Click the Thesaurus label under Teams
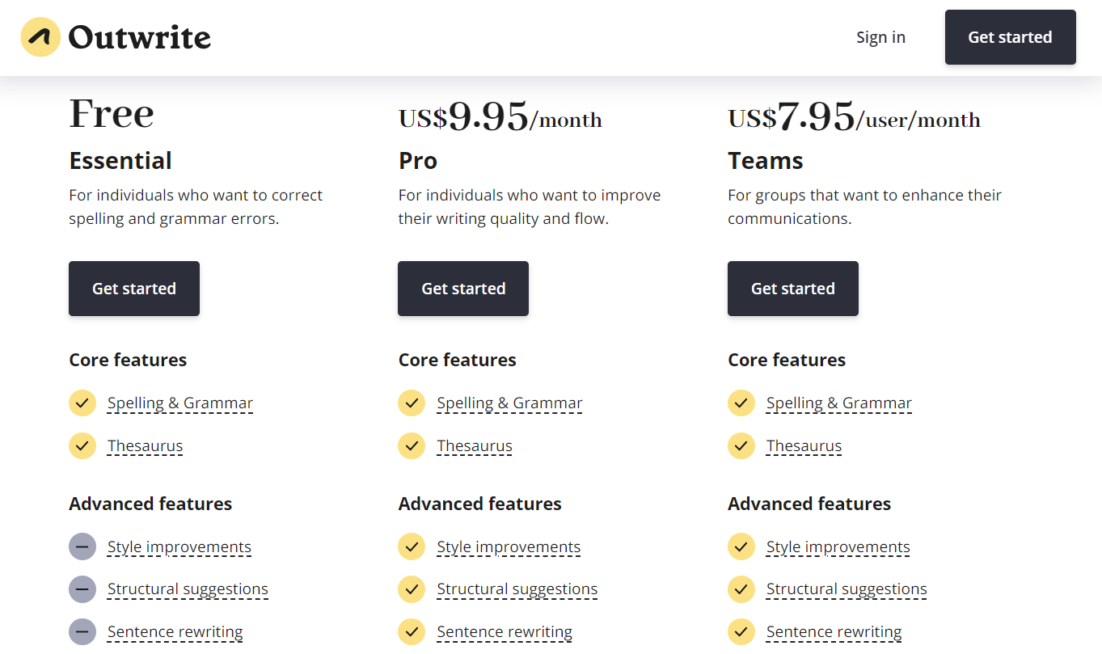 pos(804,445)
